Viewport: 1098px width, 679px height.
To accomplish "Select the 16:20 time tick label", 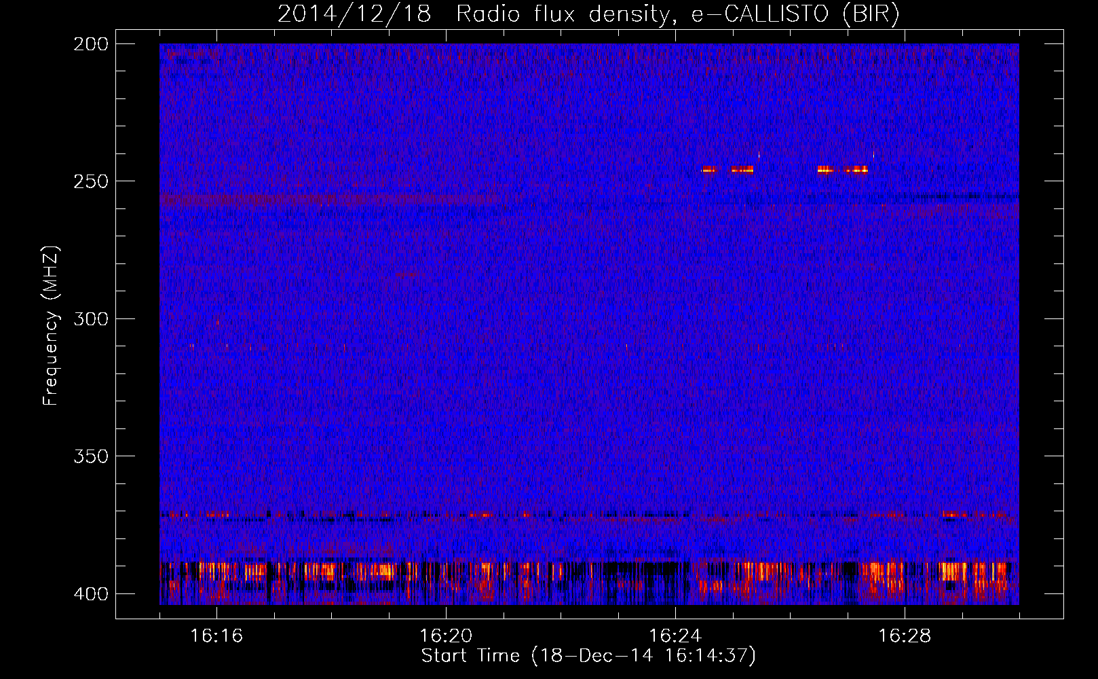I will coord(446,636).
